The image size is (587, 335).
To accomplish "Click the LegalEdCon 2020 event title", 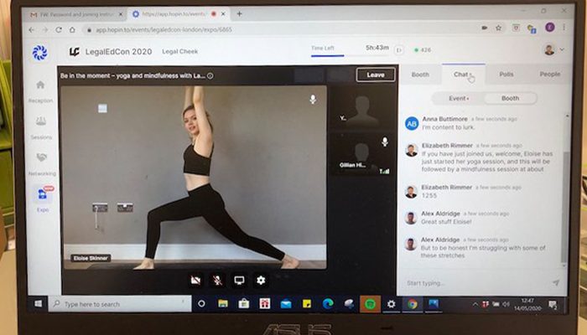I will pyautogui.click(x=118, y=52).
